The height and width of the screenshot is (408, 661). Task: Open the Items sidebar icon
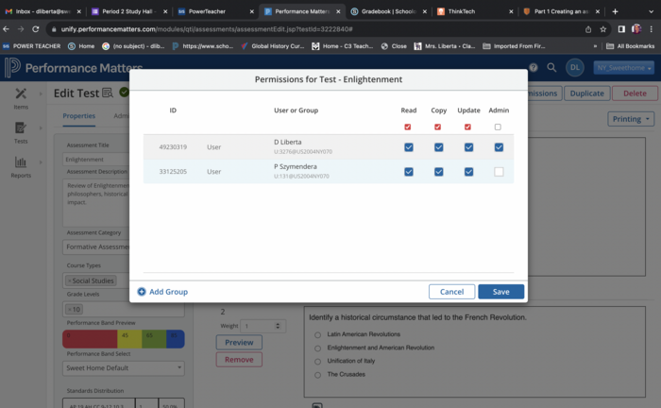21,96
